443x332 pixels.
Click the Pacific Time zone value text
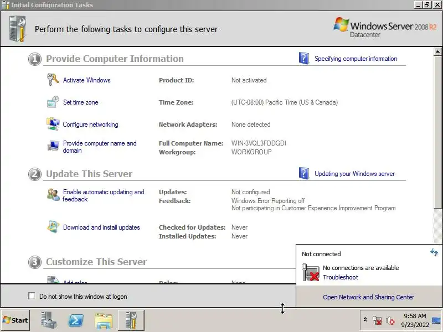(x=285, y=102)
